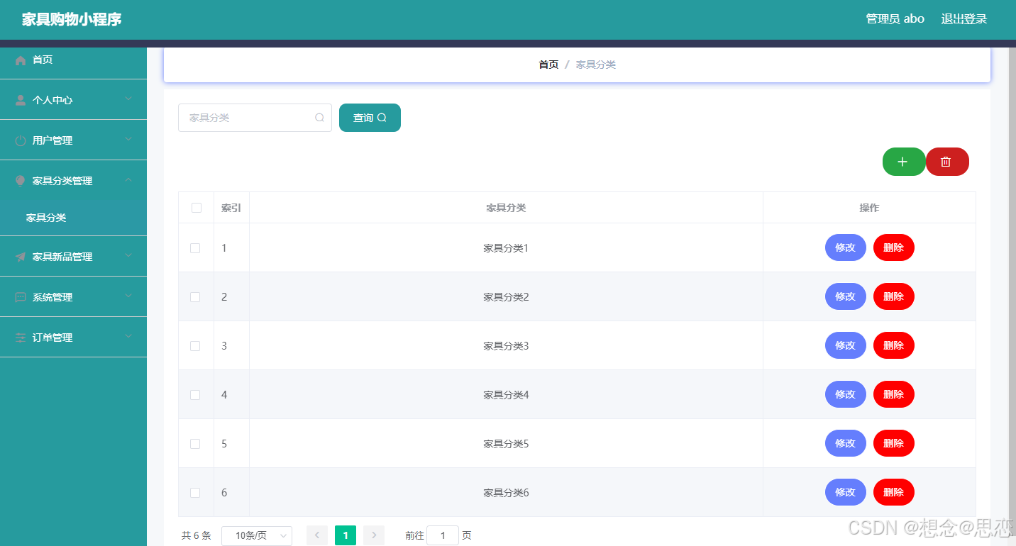Click the 家具购物小程序 title
Image resolution: width=1016 pixels, height=546 pixels.
pos(72,19)
